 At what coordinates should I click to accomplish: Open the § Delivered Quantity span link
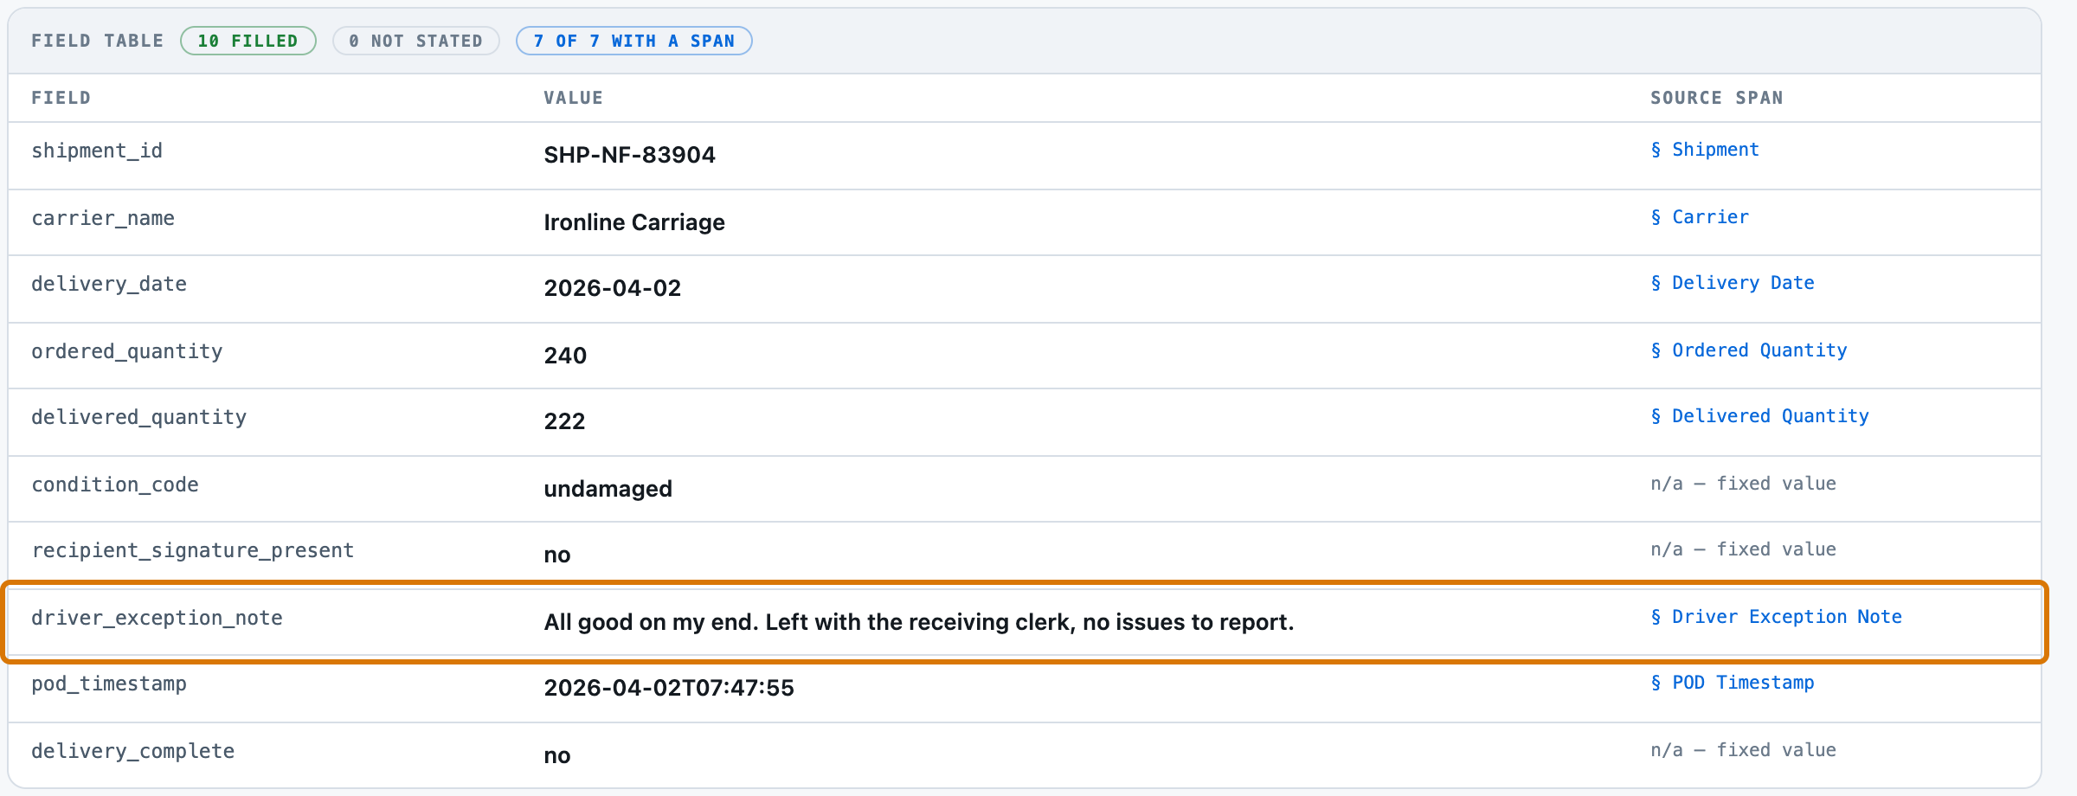click(x=1759, y=416)
